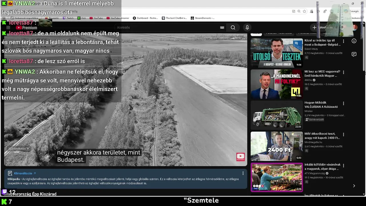Click the 22:01 duration on garbage truck video
This screenshot has width=366, height=206.
click(298, 127)
